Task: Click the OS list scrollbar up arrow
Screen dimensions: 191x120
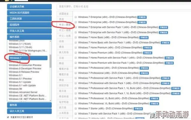Action: click(50, 41)
